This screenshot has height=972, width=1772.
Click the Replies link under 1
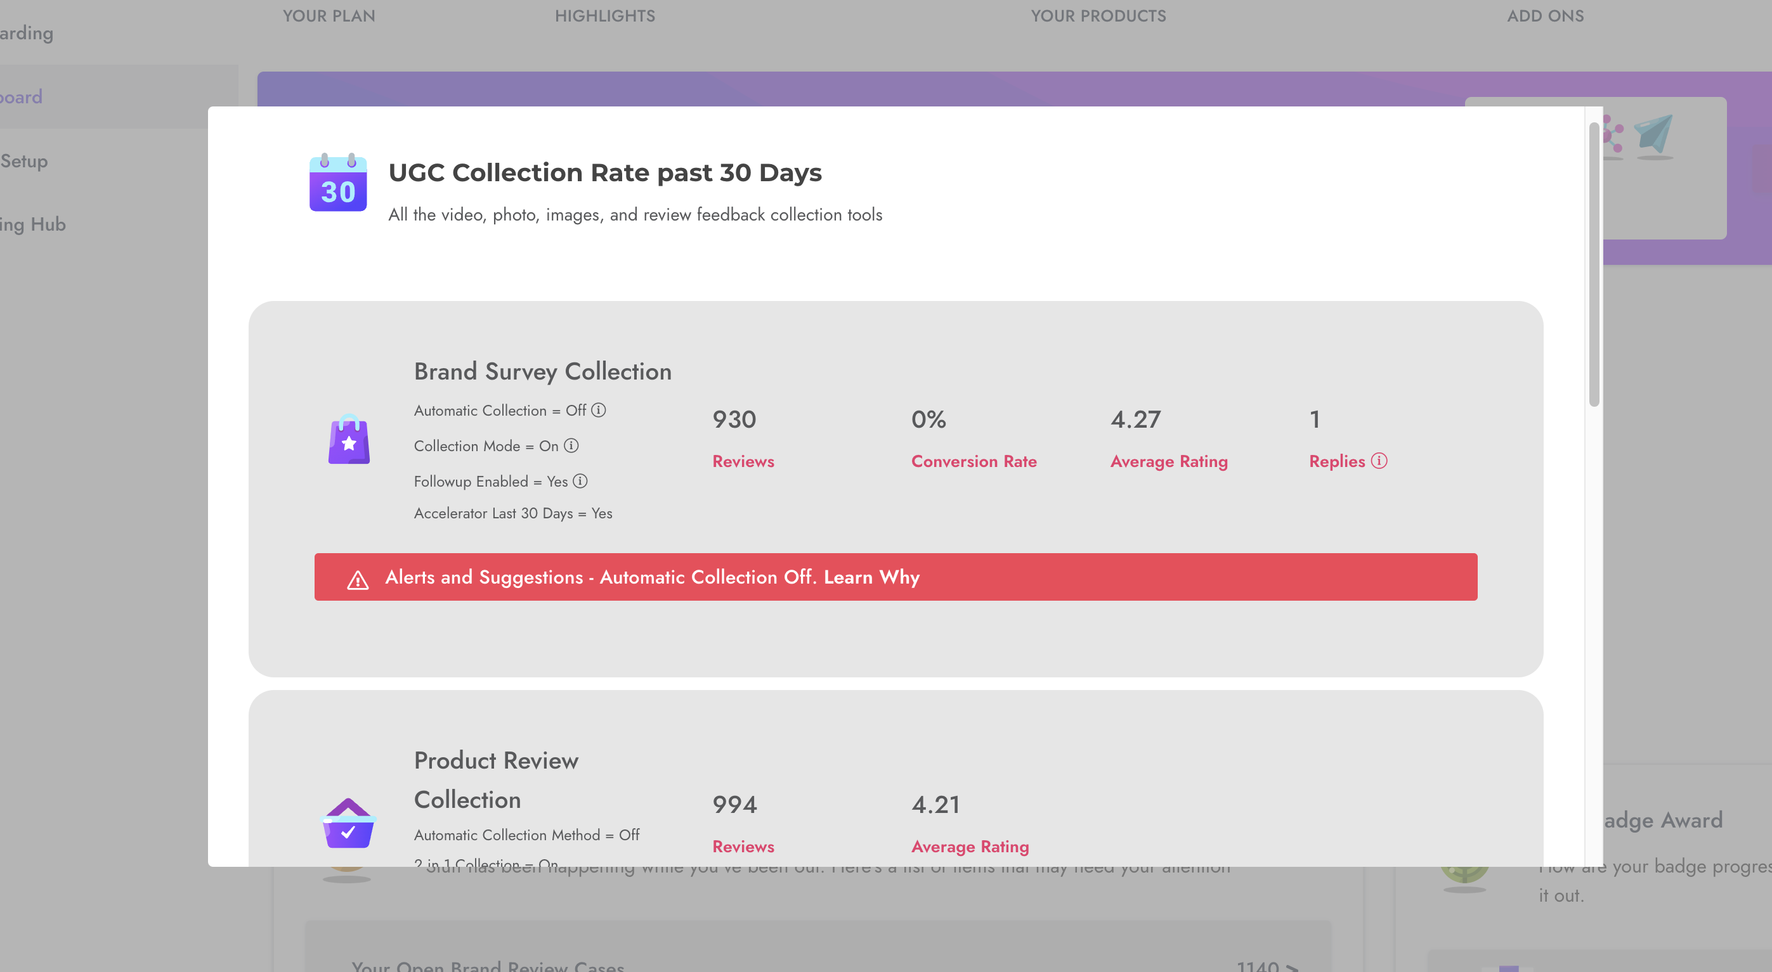pos(1336,461)
